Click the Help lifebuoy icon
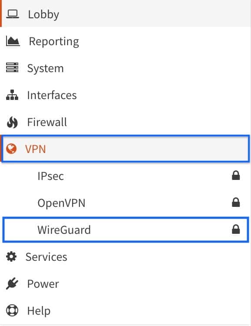The width and height of the screenshot is (251, 326). pyautogui.click(x=12, y=310)
